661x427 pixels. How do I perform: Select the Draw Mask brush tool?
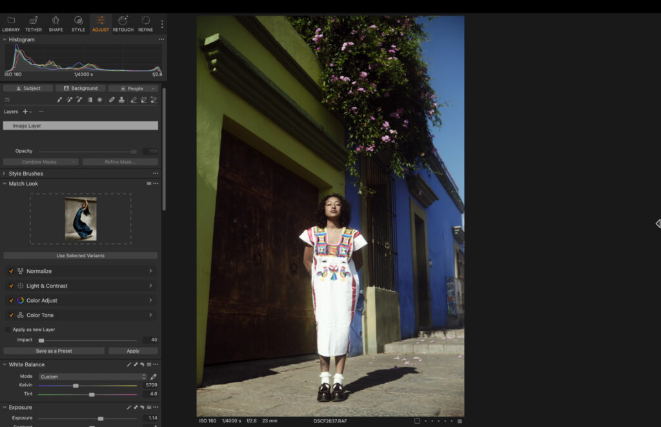coord(59,100)
